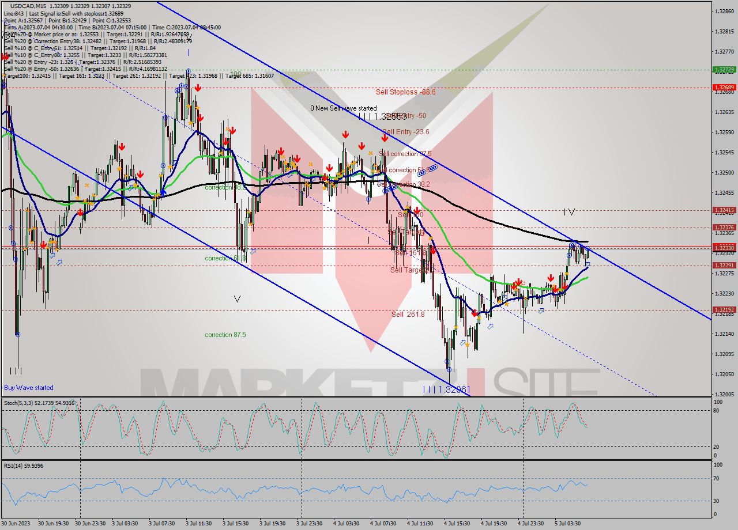Screen dimensions: 738x530
Task: Select the red 1.32689 stoploss price tag
Action: pos(724,88)
